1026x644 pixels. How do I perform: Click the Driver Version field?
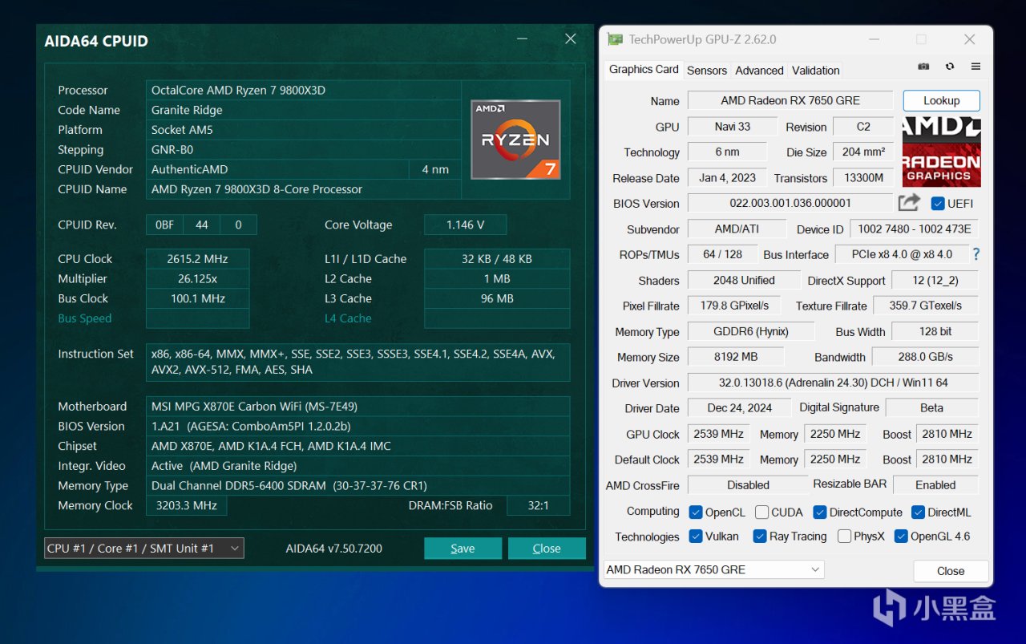tap(833, 383)
